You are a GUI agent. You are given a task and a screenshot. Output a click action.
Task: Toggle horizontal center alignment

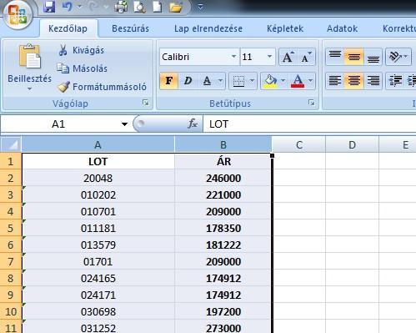(x=353, y=81)
